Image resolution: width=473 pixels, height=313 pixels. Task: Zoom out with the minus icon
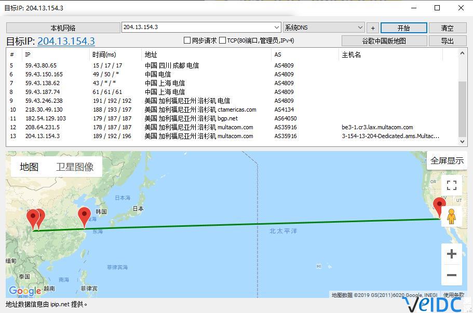click(x=452, y=275)
